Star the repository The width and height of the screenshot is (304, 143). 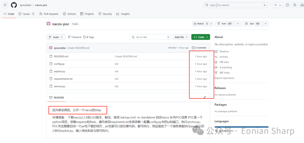coord(252,24)
